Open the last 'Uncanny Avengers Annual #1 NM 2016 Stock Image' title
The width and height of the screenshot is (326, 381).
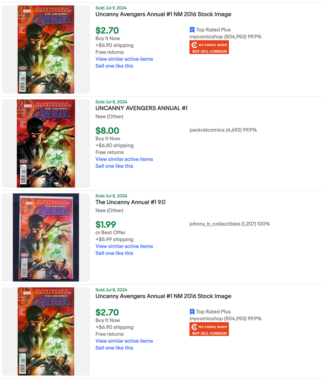(x=163, y=296)
